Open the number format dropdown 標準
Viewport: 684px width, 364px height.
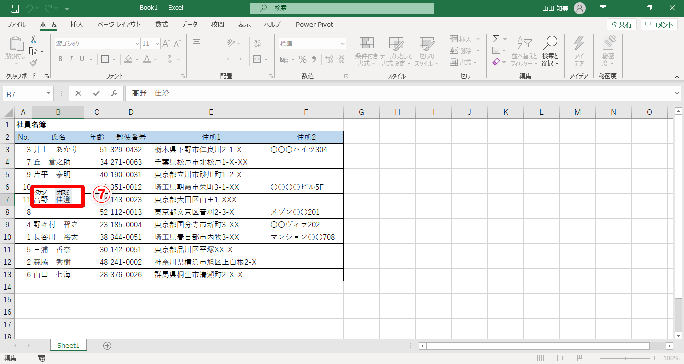click(342, 44)
